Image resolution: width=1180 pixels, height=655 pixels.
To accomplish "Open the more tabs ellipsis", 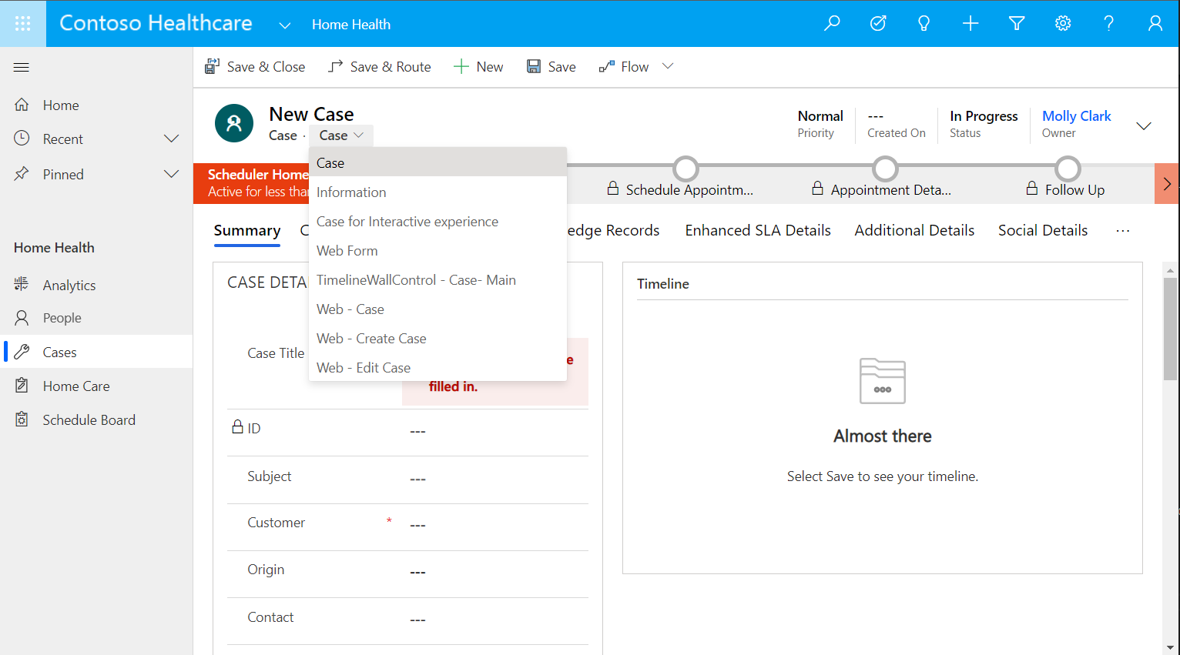I will [1123, 230].
